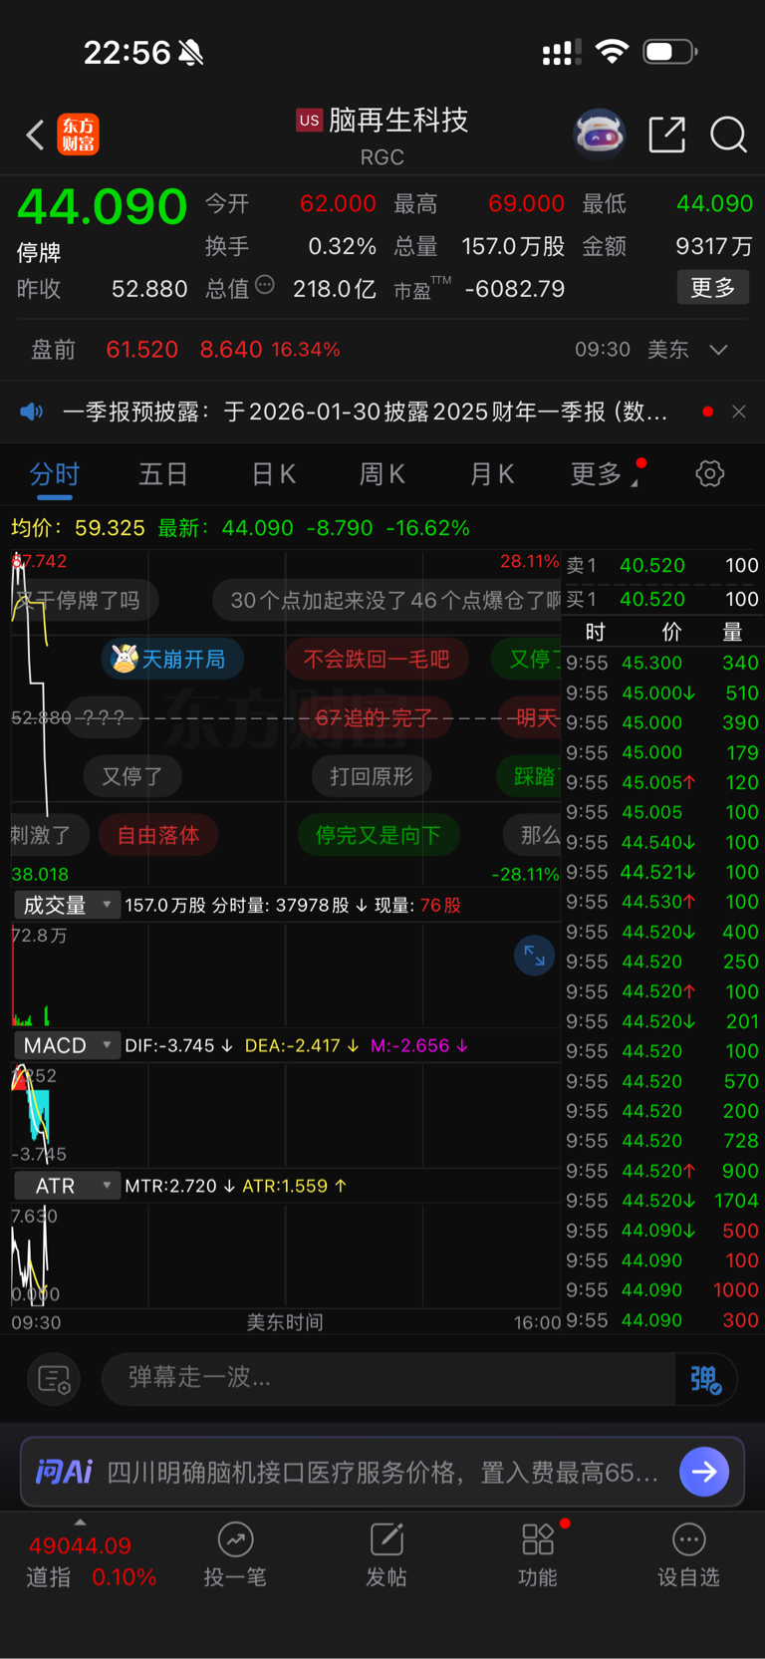Tap the 打回原形 danmaku comment
This screenshot has height=1659, width=765.
[x=372, y=776]
